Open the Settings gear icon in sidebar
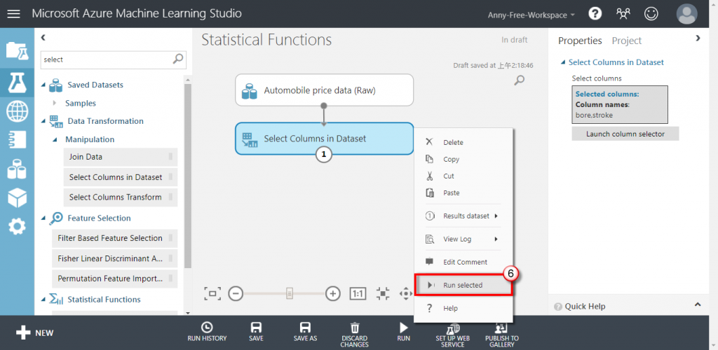 pos(17,226)
